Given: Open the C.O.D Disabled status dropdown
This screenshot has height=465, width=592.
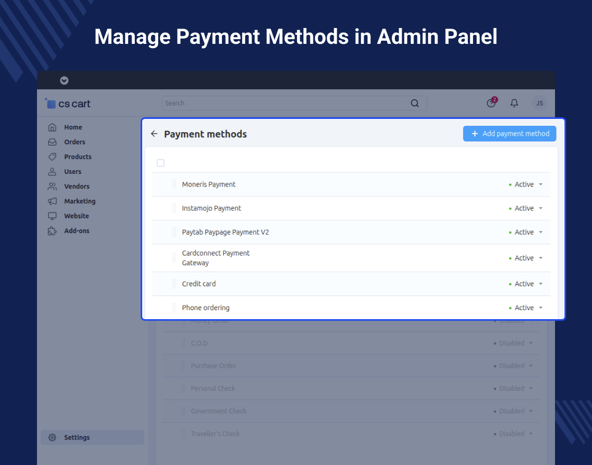Looking at the screenshot, I should tap(513, 343).
